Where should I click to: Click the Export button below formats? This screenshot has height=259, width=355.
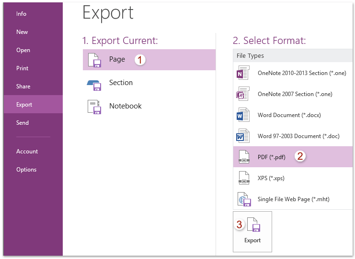252,232
